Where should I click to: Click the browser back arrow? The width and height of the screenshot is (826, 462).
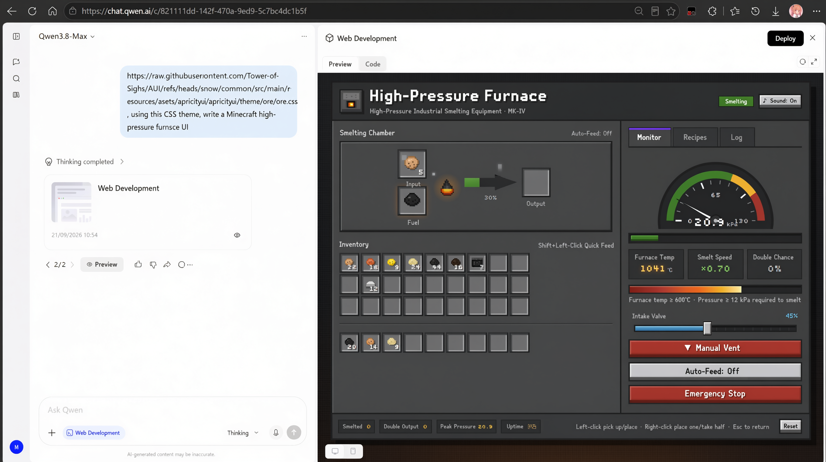(x=12, y=11)
